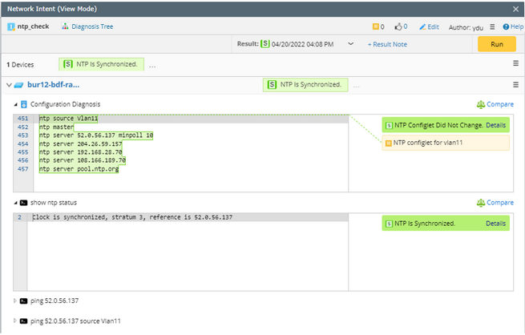This screenshot has width=525, height=335.
Task: Collapse the Configuration Diagnosis section
Action: pos(15,104)
